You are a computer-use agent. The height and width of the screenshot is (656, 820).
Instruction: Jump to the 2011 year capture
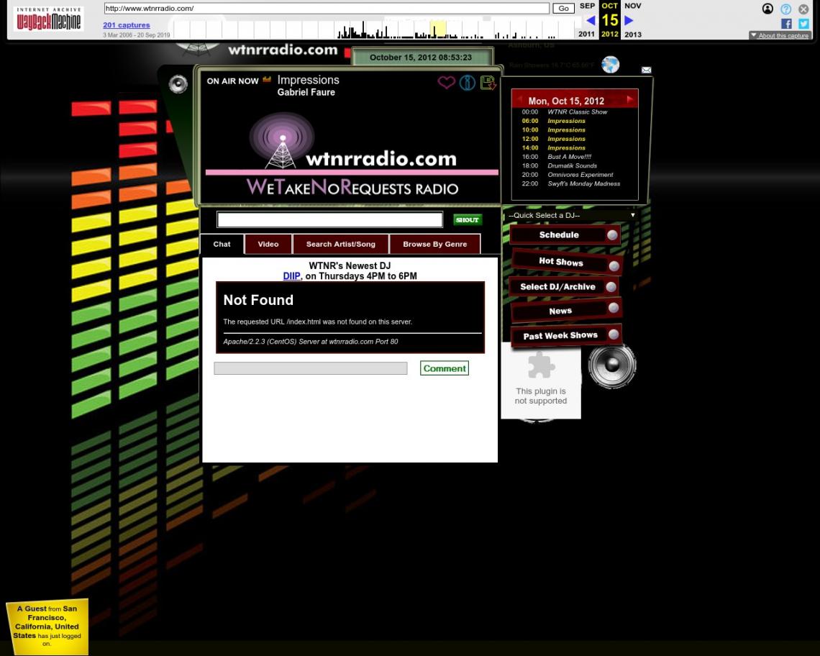586,35
